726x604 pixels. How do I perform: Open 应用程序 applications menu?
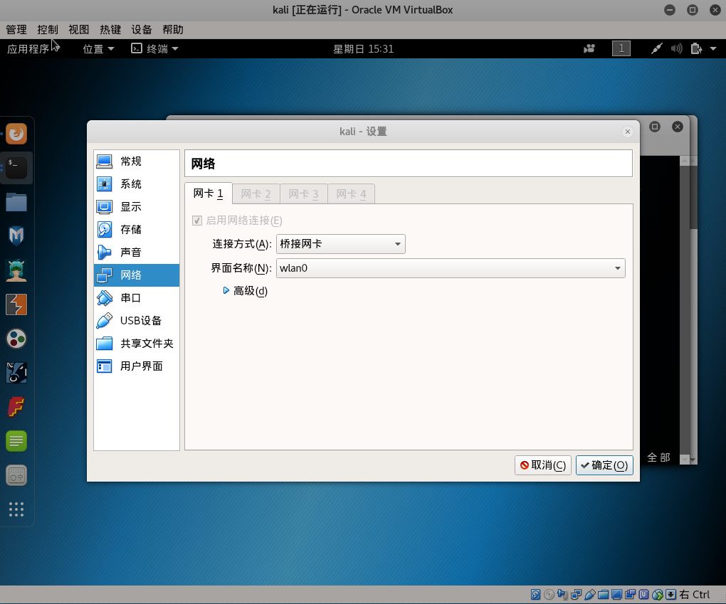coord(28,48)
